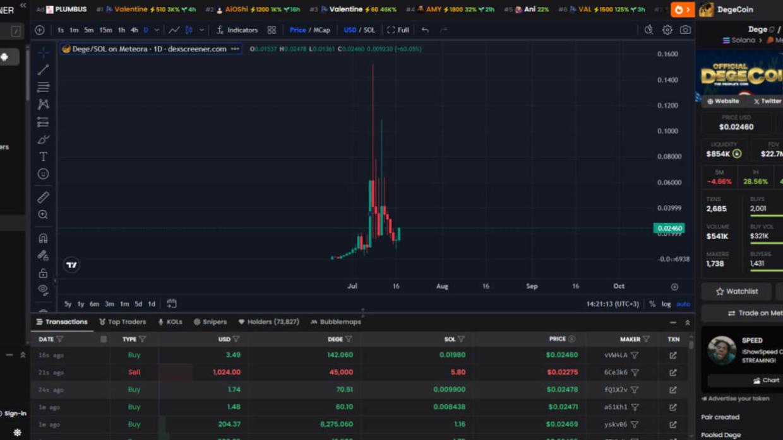Select the trend line drawing tool
This screenshot has width=783, height=440.
tap(43, 69)
